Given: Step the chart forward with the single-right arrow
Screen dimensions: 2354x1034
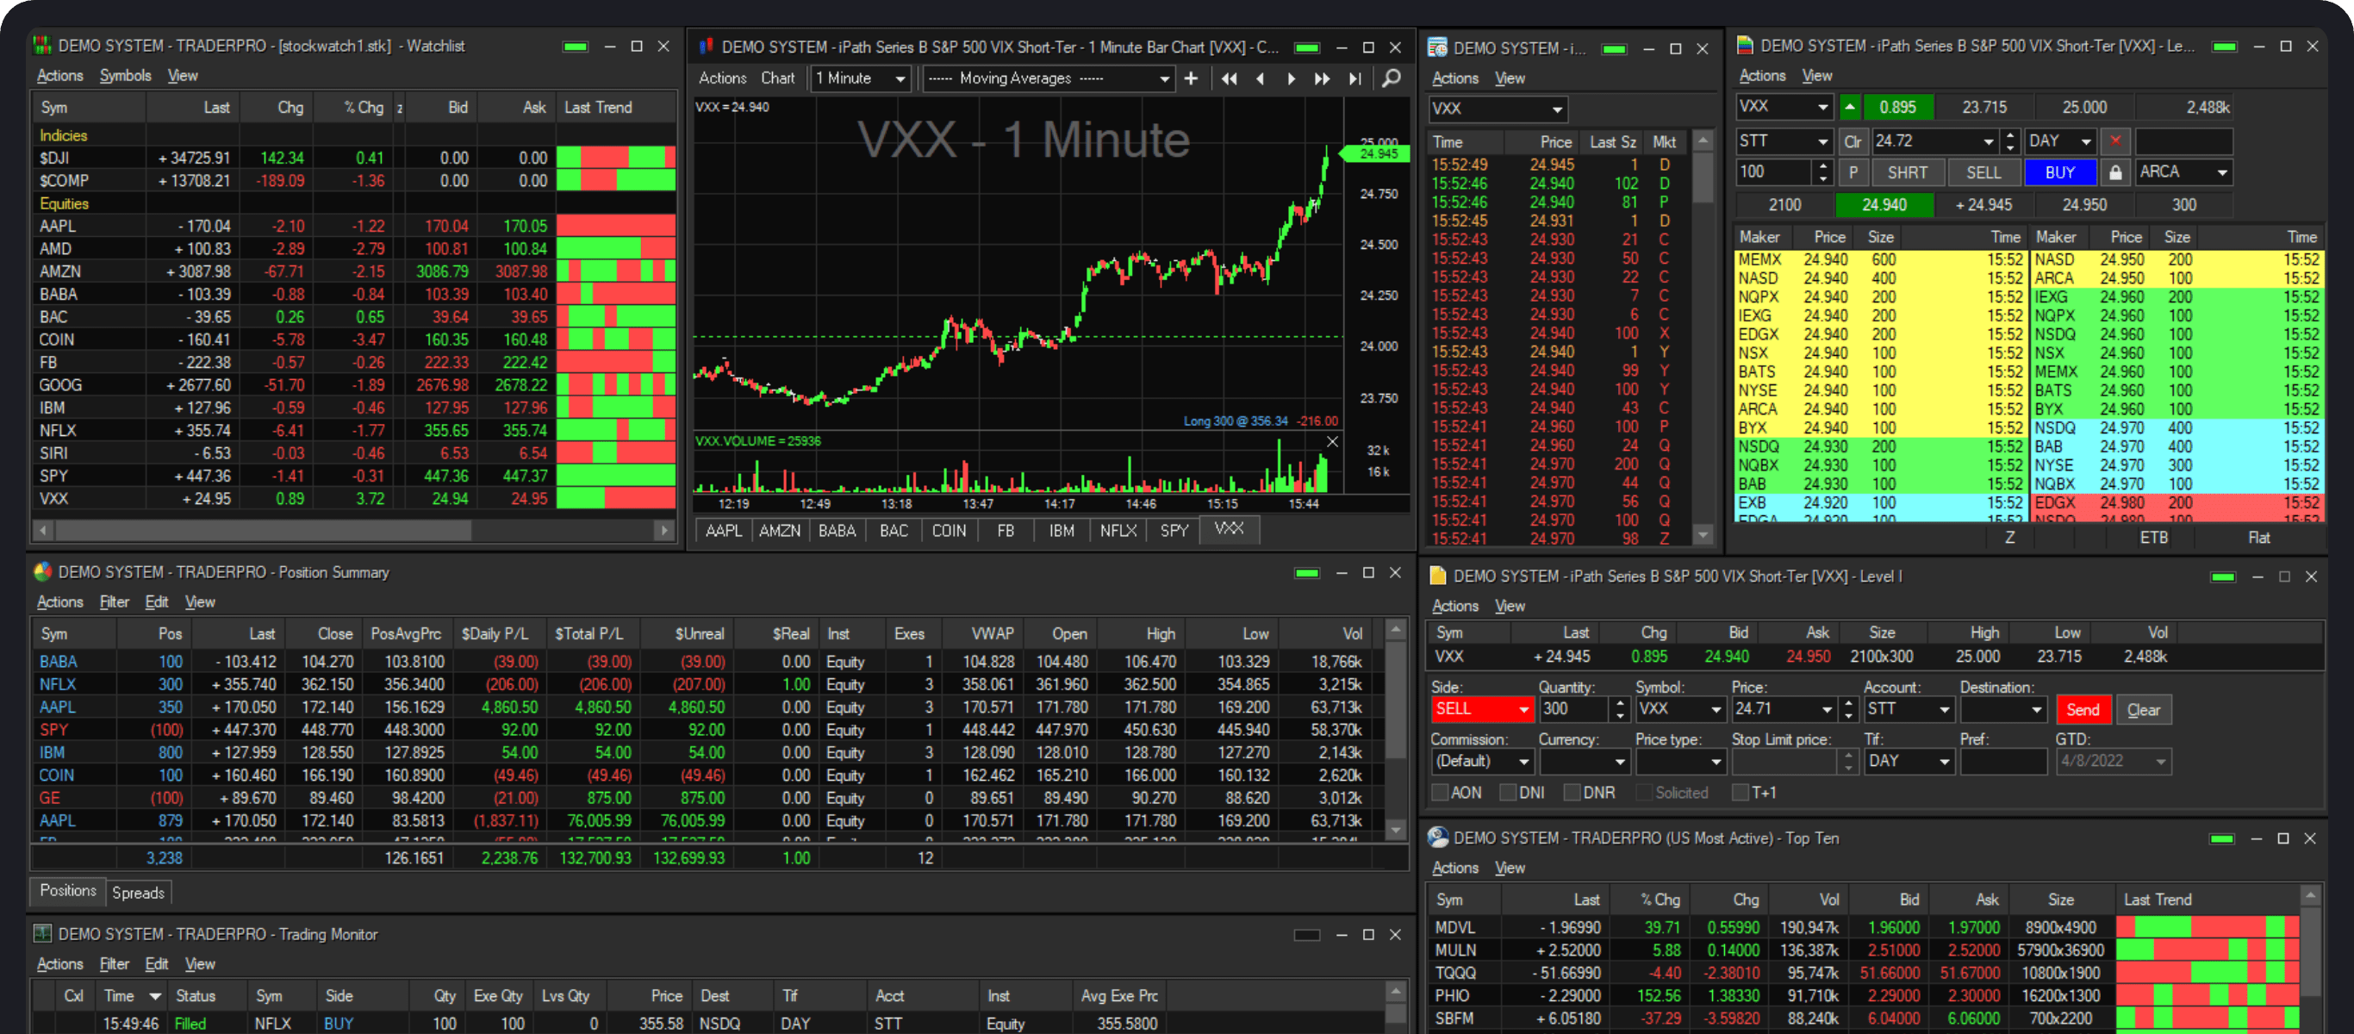Looking at the screenshot, I should click(x=1292, y=78).
